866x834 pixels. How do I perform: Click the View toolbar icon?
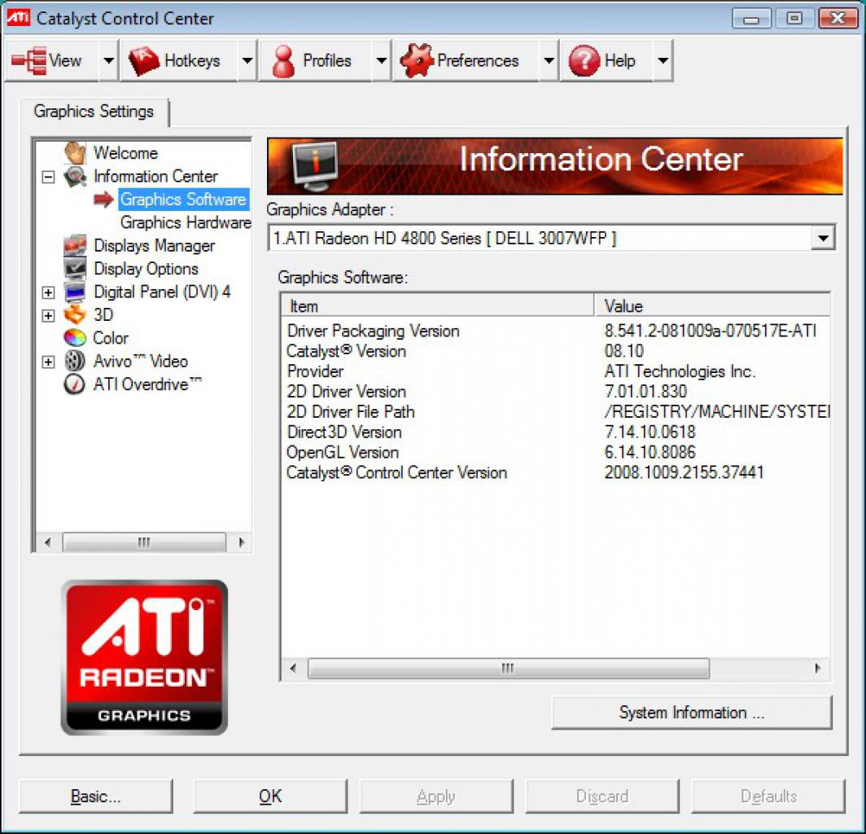(x=28, y=60)
